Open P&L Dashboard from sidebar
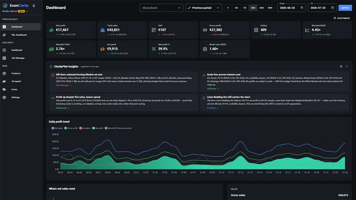The width and height of the screenshot is (356, 200). tap(20, 35)
